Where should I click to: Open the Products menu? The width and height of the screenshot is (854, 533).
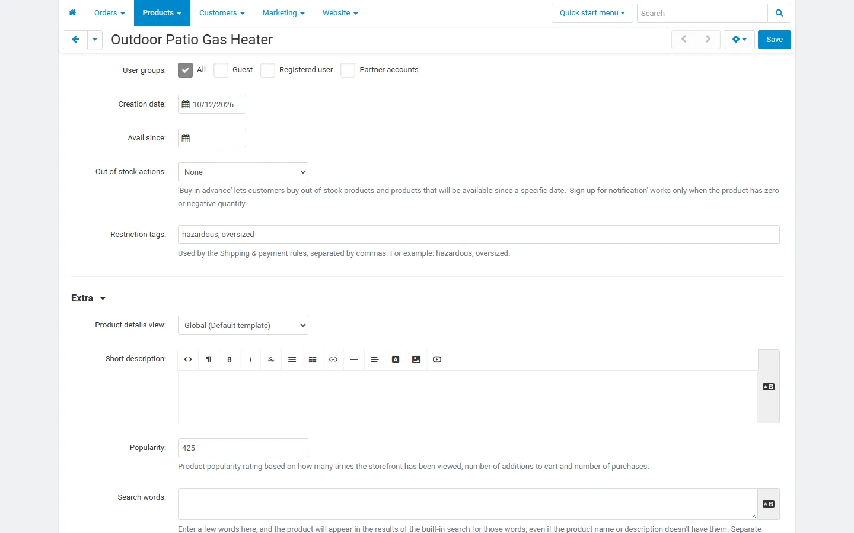click(162, 13)
